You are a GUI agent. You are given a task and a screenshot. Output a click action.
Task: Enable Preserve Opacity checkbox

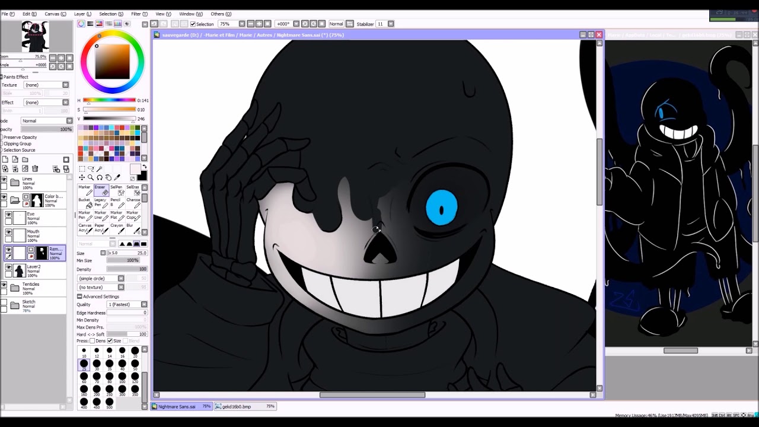point(2,137)
